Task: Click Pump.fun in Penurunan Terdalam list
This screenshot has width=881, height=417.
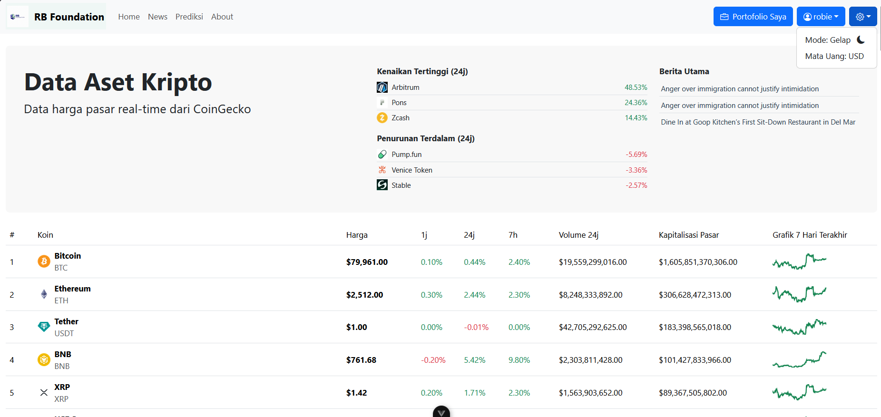Action: pos(407,155)
